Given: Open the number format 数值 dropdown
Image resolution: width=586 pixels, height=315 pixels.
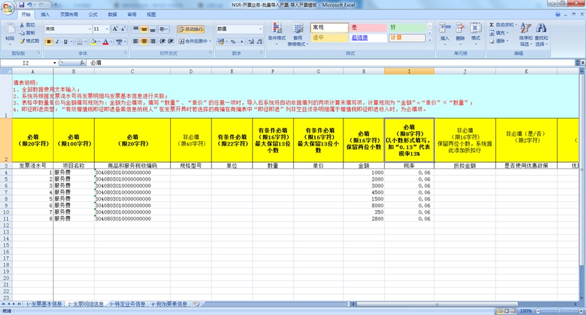Looking at the screenshot, I should [x=261, y=28].
